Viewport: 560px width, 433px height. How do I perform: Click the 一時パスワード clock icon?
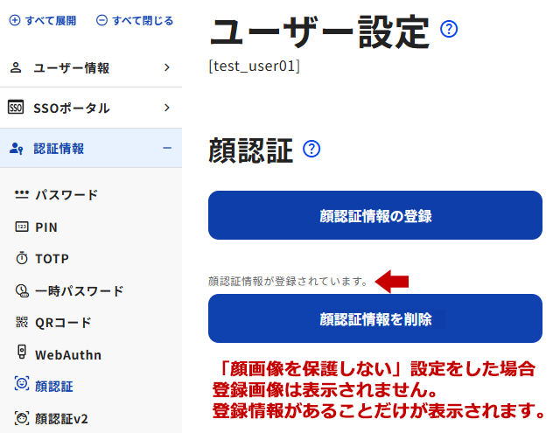pos(22,290)
